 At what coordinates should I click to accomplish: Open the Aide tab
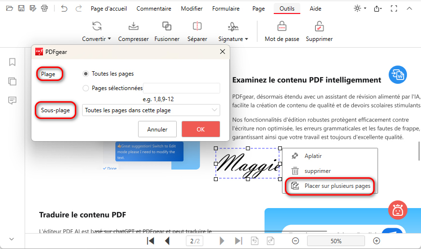click(315, 9)
